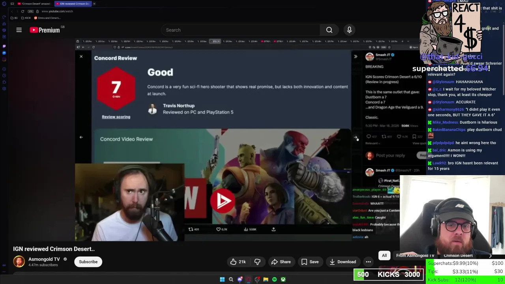This screenshot has height=284, width=505.
Task: Go forward with the browser forward arrow
Action: pyautogui.click(x=17, y=11)
